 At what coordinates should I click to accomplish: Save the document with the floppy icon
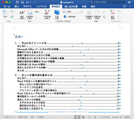pyautogui.click(x=22, y=2)
